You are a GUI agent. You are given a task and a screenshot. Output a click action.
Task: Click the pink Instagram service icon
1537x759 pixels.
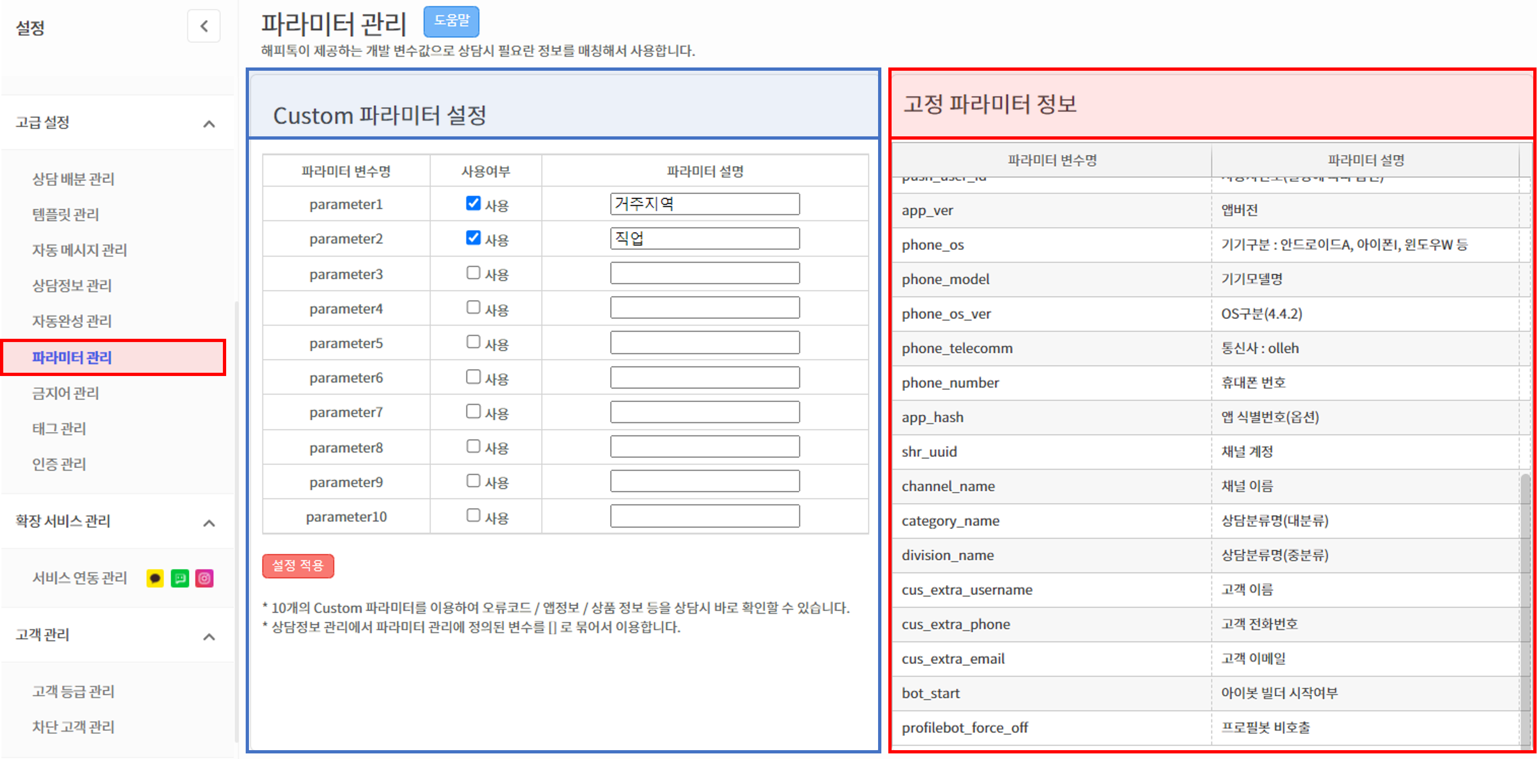pyautogui.click(x=205, y=578)
